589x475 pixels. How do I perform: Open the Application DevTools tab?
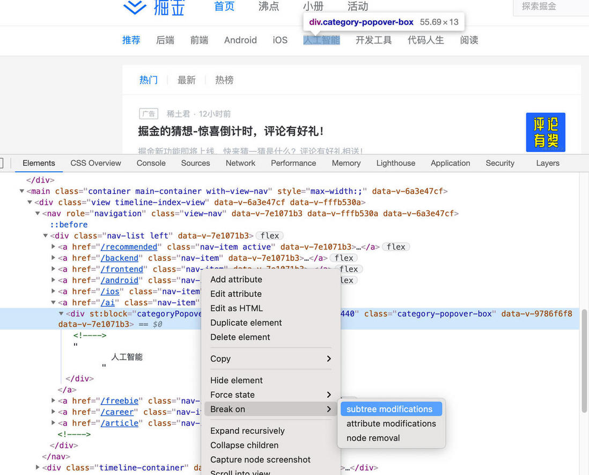pyautogui.click(x=451, y=163)
